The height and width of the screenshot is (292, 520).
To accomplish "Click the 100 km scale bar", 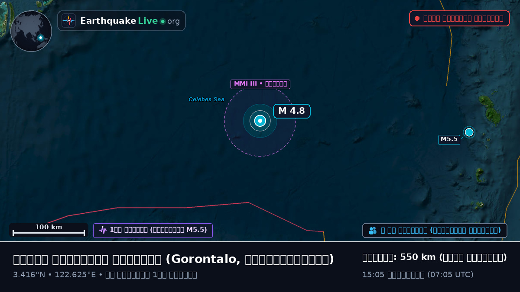I will (49, 230).
